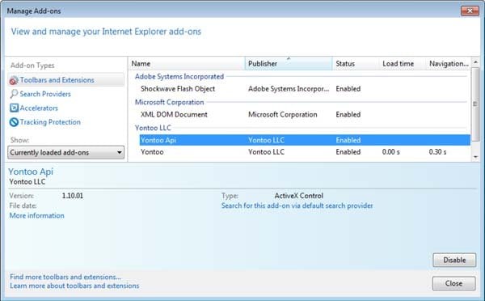485x301 pixels.
Task: Click the add-on list scrollbar down arrow
Action: pyautogui.click(x=475, y=157)
